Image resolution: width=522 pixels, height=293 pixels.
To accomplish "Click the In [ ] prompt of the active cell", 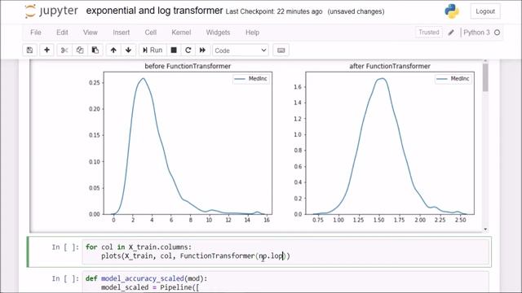I will (x=65, y=247).
